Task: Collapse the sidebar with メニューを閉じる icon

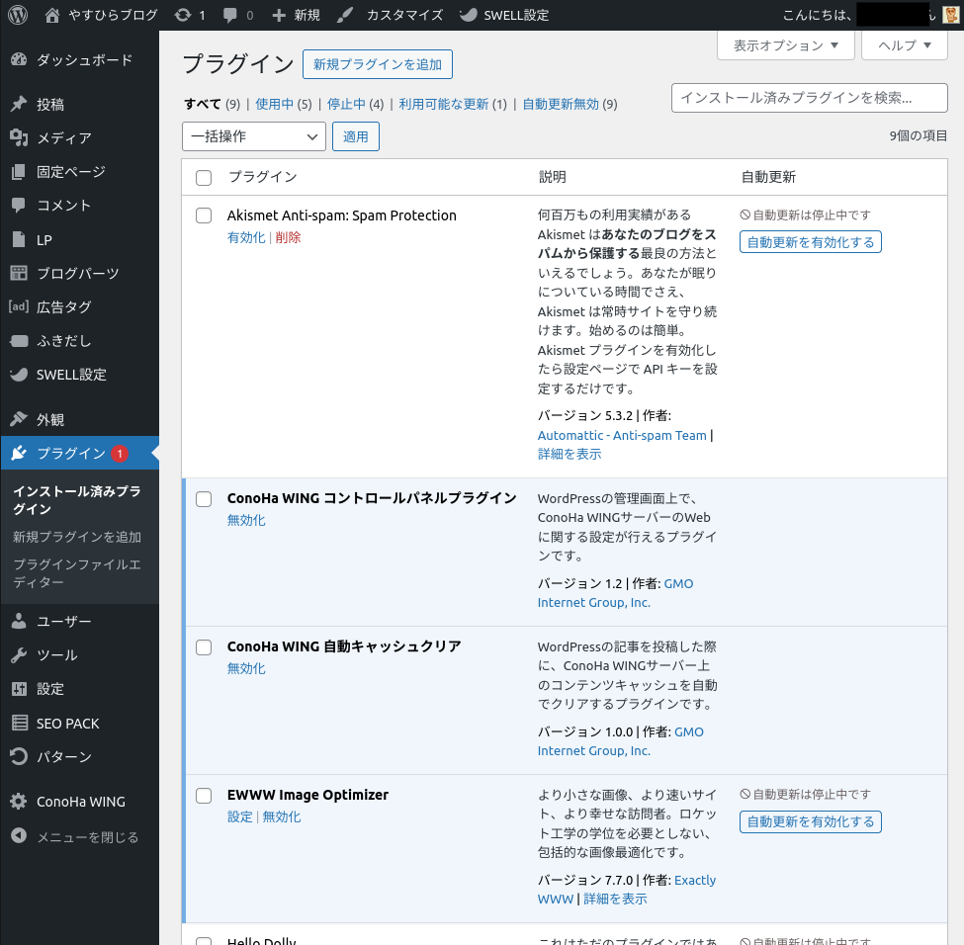Action: pyautogui.click(x=19, y=836)
